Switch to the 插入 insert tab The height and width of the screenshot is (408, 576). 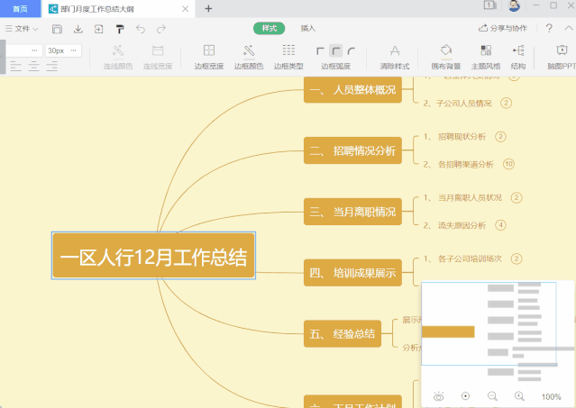point(308,29)
